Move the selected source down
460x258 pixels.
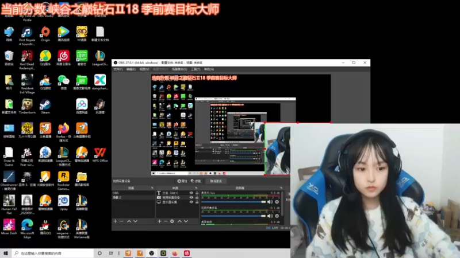[x=186, y=221]
